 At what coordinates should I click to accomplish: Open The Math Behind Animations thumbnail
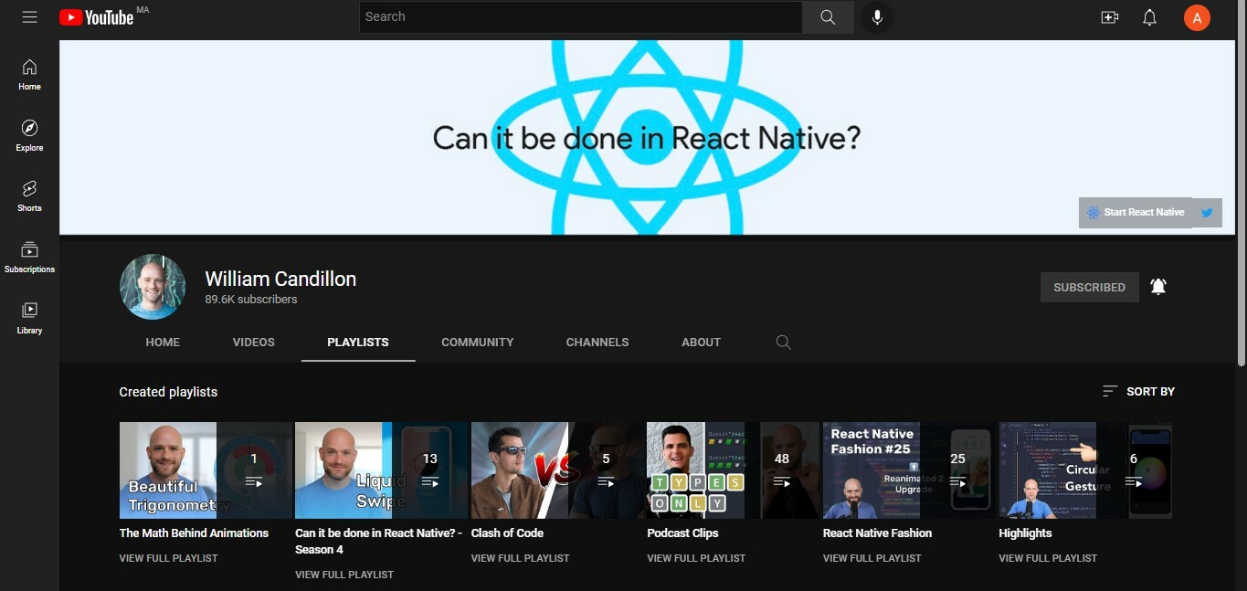point(206,470)
